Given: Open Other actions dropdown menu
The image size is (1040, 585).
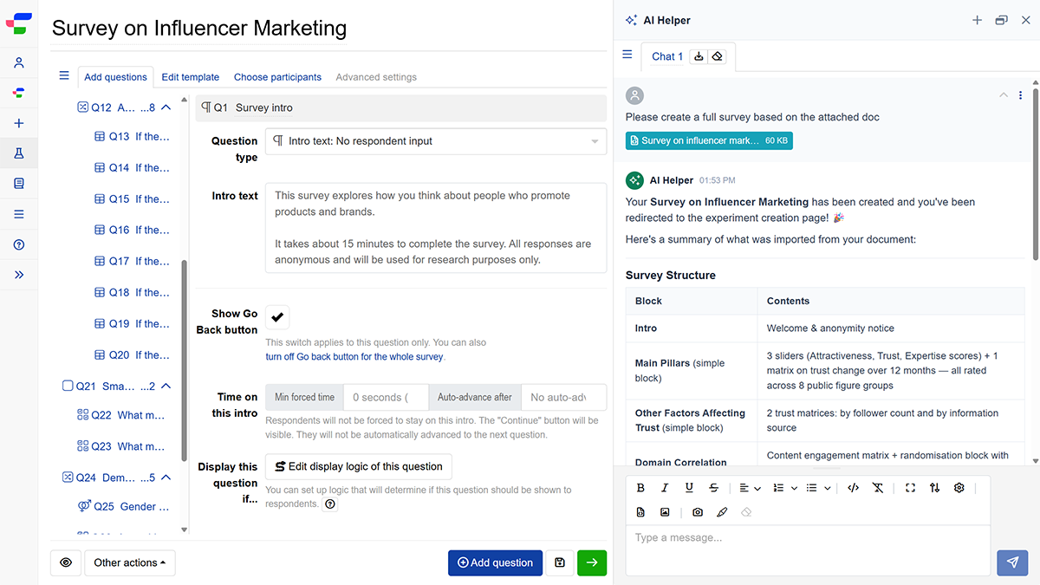Looking at the screenshot, I should pyautogui.click(x=130, y=562).
